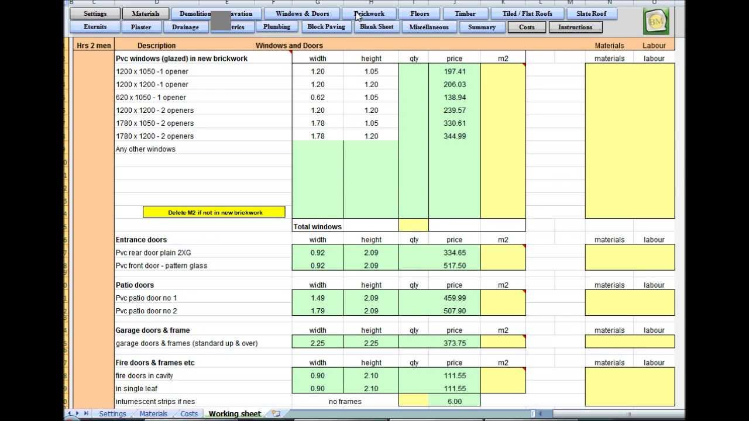Open the Drainage section button

tap(185, 27)
